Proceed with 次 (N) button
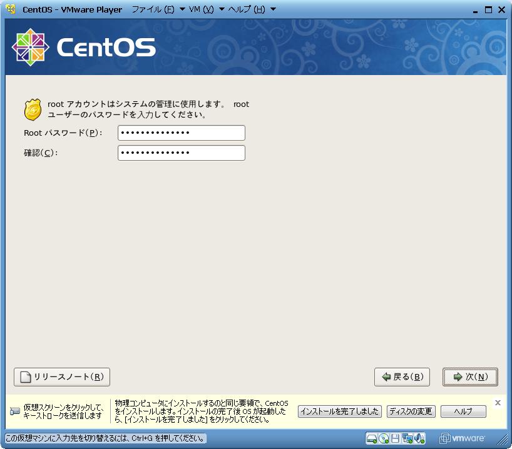 pos(470,377)
